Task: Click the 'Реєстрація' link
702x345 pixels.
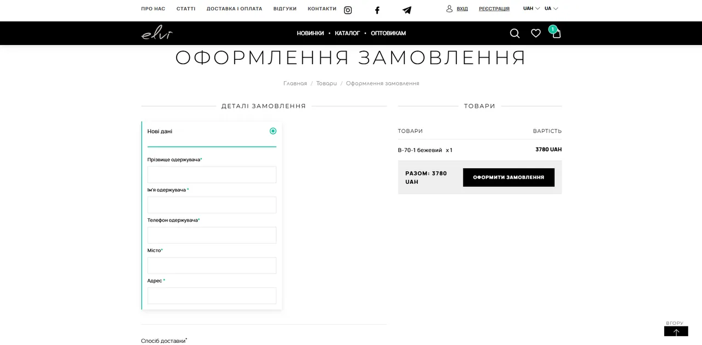Action: click(494, 9)
